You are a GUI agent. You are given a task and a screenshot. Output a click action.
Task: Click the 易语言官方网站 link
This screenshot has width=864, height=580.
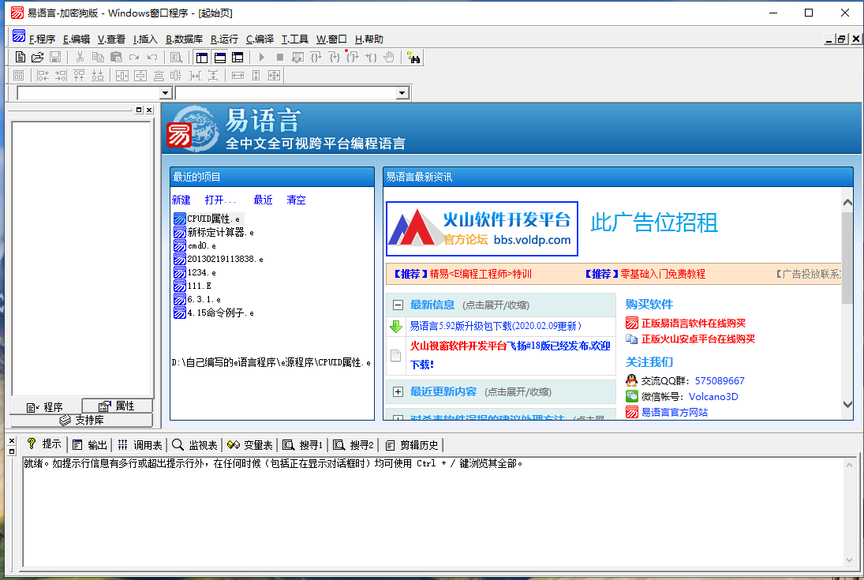pos(675,413)
